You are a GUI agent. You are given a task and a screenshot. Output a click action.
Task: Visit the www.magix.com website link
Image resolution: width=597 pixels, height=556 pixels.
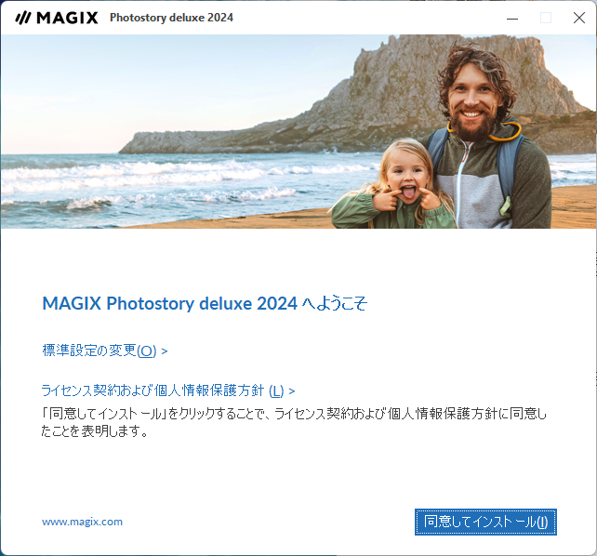pos(82,522)
